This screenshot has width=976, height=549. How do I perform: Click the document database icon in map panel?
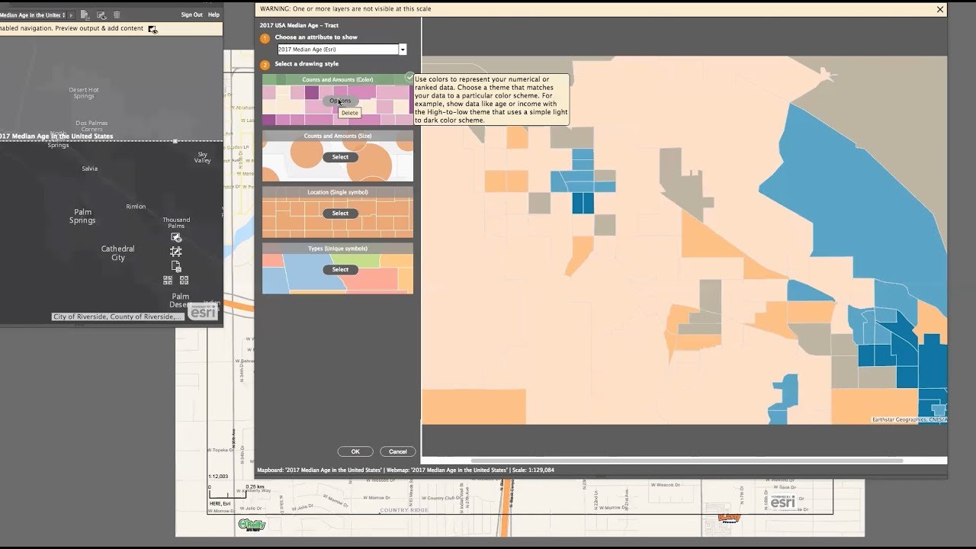point(176,266)
